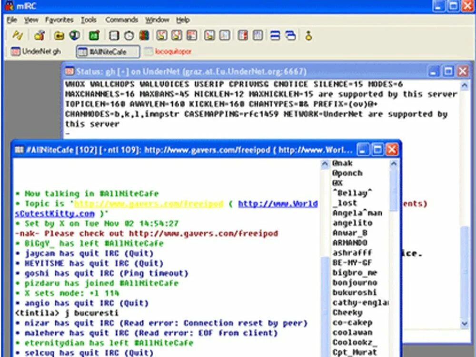Select Coolookz_ in the nickname list

click(355, 342)
